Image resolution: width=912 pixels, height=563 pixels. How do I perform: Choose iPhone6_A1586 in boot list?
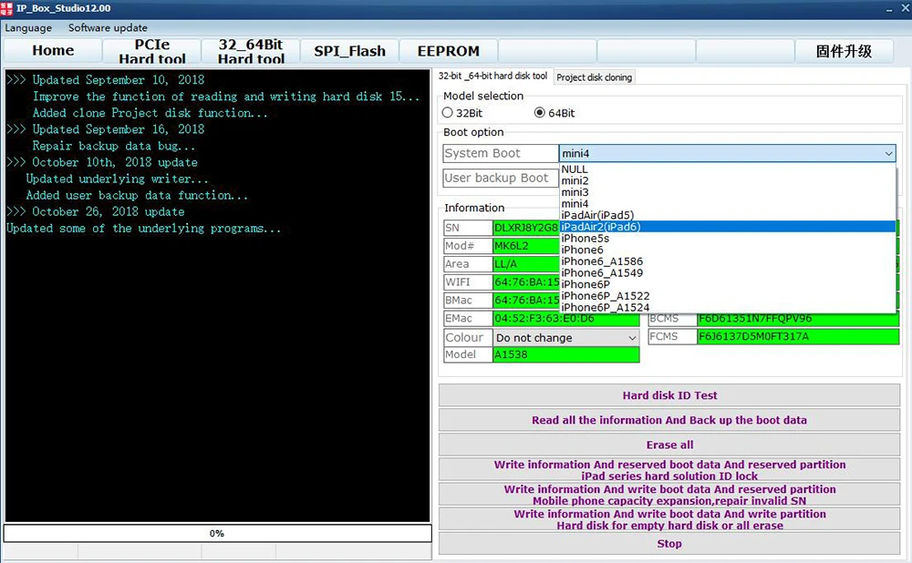coord(727,261)
